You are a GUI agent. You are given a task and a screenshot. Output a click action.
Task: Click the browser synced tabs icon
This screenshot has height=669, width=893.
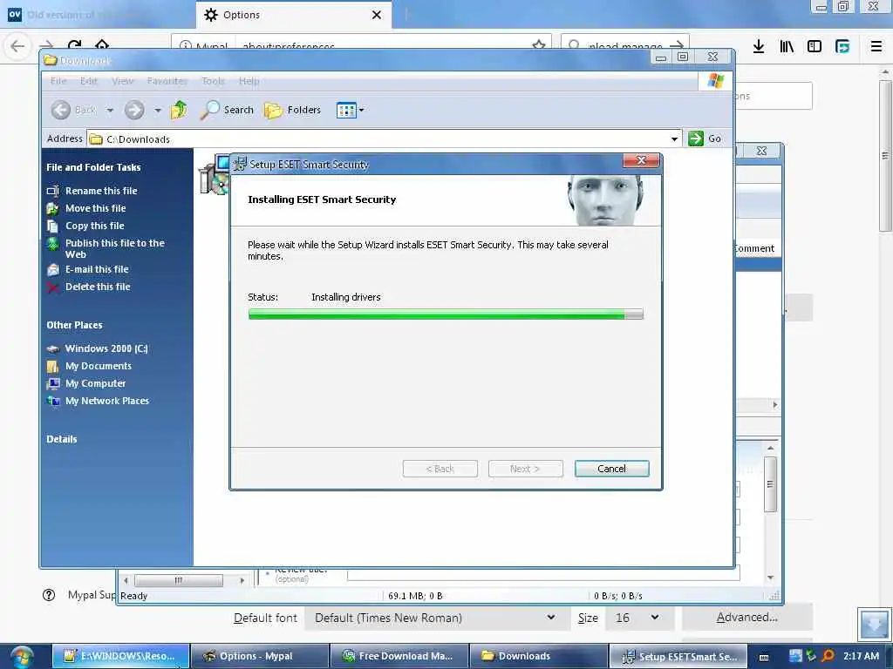842,46
